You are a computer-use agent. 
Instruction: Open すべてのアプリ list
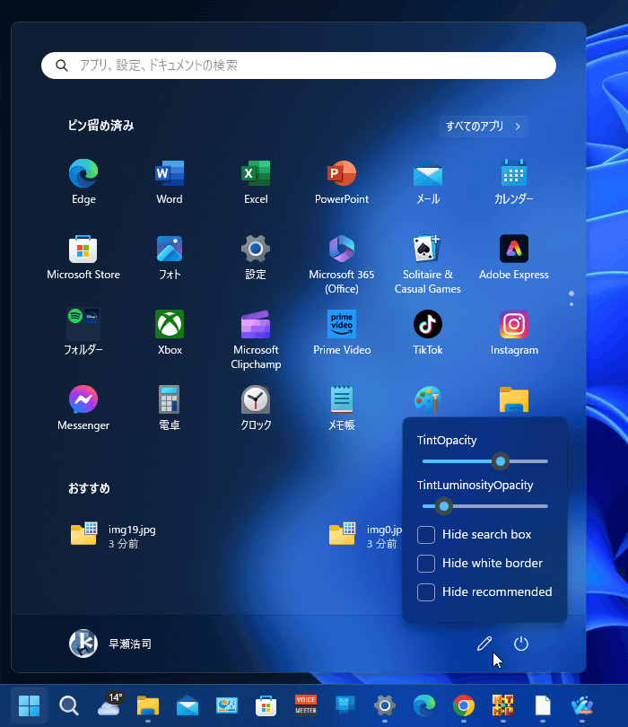click(x=484, y=127)
